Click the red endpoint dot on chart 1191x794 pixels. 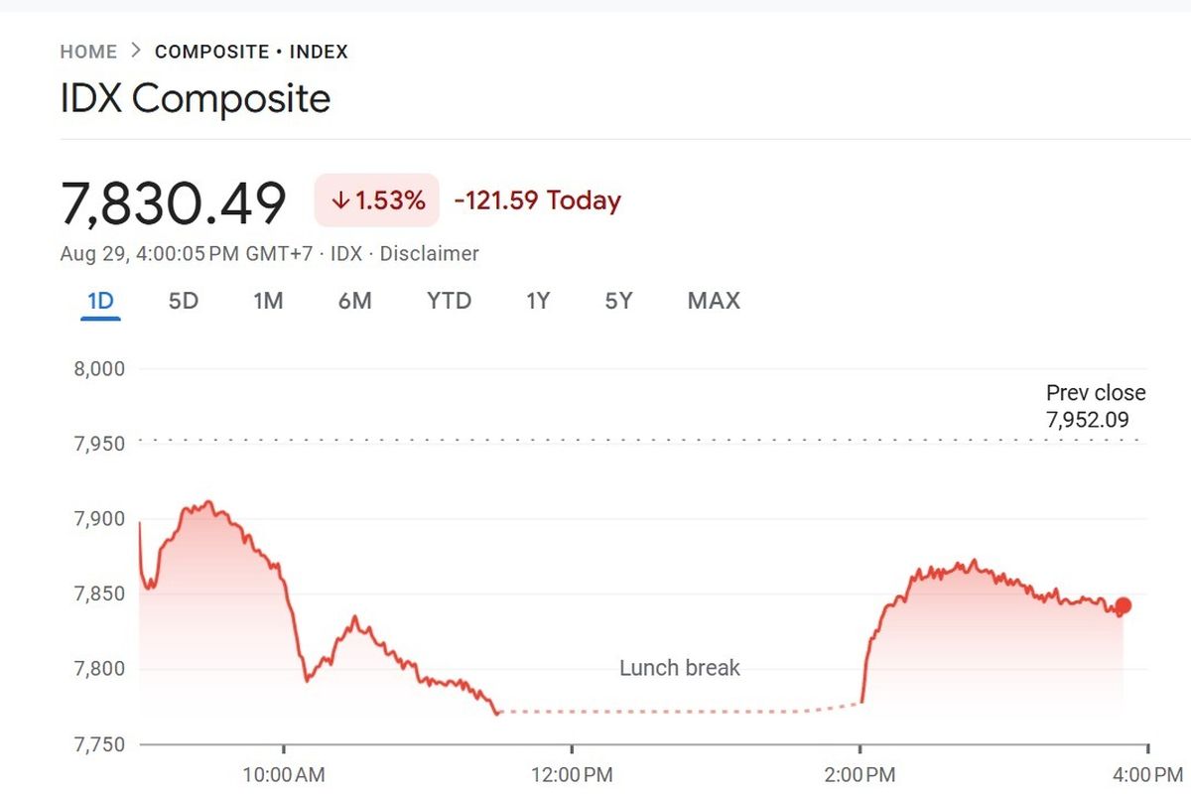coord(1123,605)
